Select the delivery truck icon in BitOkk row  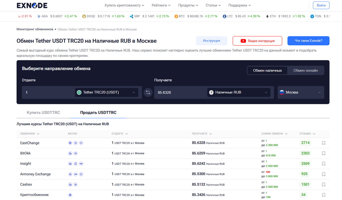pyautogui.click(x=70, y=153)
